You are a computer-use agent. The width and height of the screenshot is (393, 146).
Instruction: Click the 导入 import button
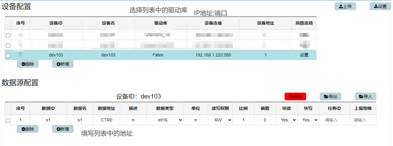[x=365, y=97]
